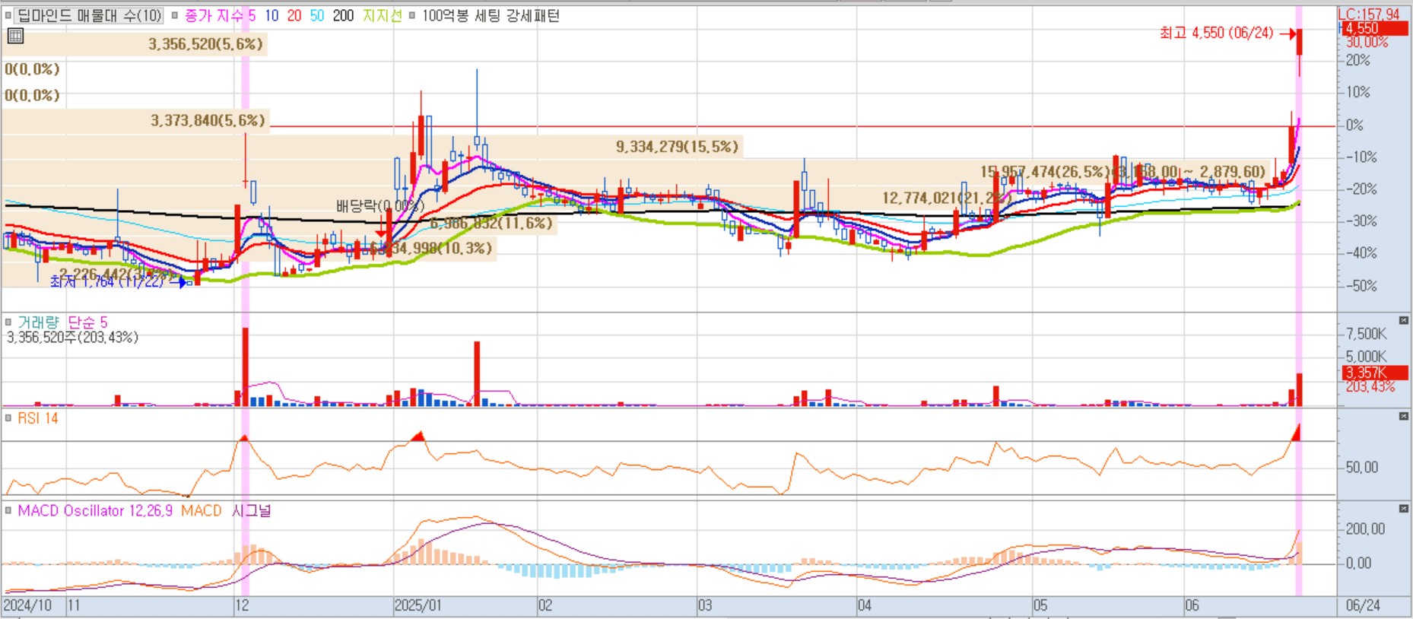Click the 03 month date axis label
Screen dimensions: 1413x619
pyautogui.click(x=705, y=605)
